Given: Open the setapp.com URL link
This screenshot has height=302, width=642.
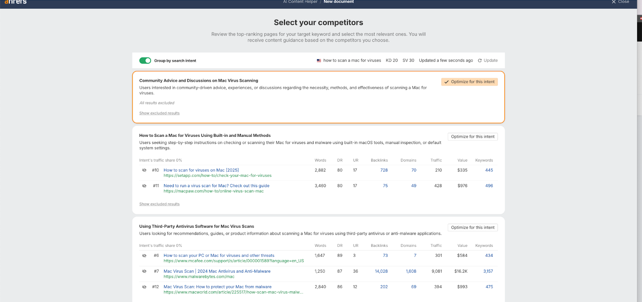Looking at the screenshot, I should click(x=217, y=176).
